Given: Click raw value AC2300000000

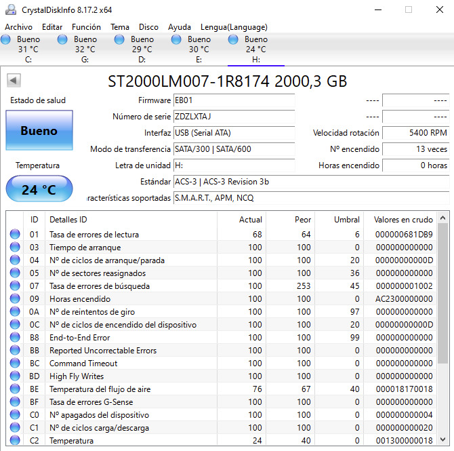Looking at the screenshot, I should [404, 298].
